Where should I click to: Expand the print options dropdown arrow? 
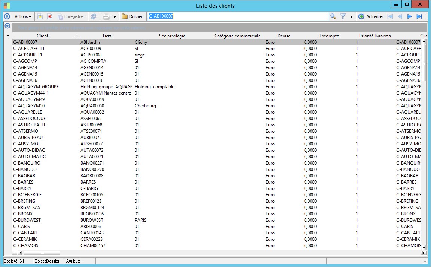[114, 17]
